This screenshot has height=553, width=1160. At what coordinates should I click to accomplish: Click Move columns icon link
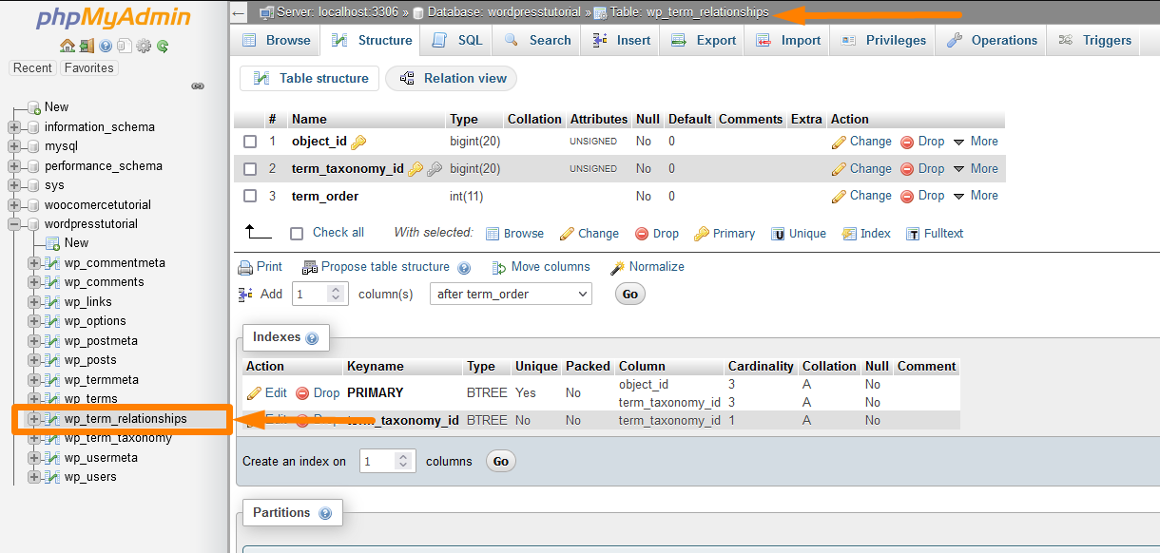tap(541, 267)
